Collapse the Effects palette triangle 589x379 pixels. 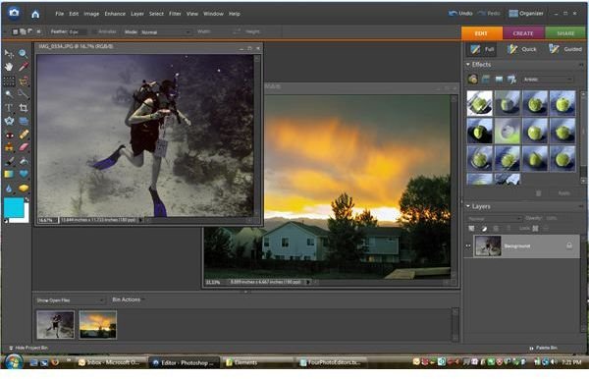(x=468, y=65)
